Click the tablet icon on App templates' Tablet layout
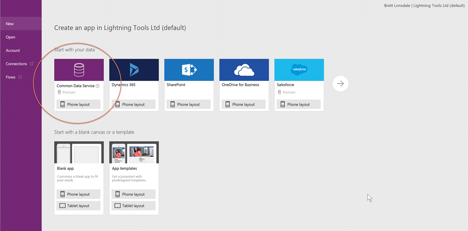This screenshot has width=468, height=231. click(x=117, y=206)
